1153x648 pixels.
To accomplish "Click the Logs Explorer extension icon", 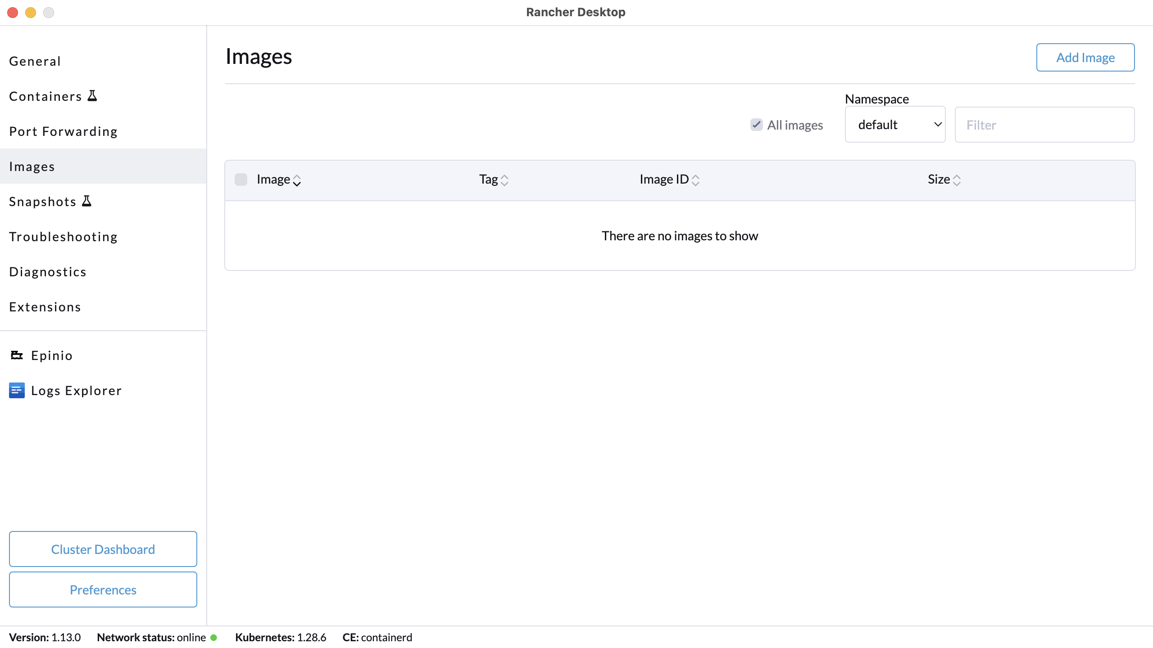I will tap(17, 391).
